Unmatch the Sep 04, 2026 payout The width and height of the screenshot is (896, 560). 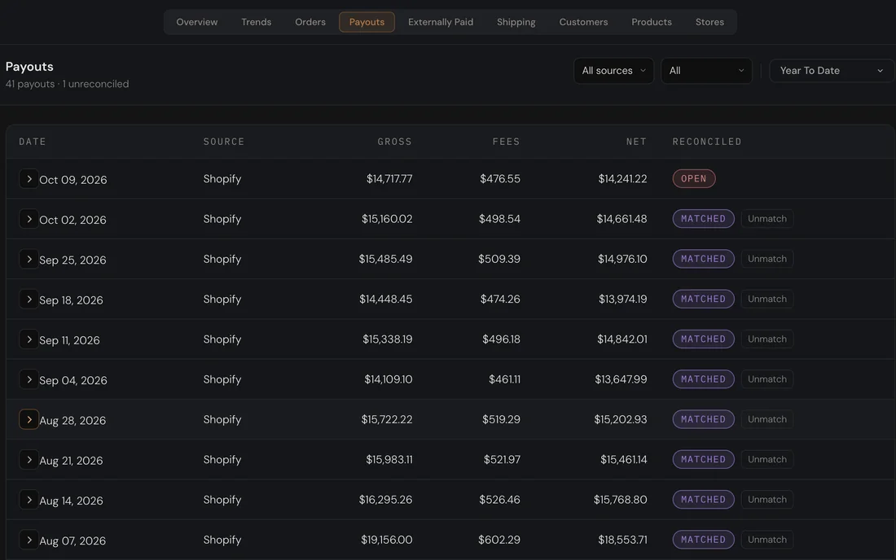[766, 379]
